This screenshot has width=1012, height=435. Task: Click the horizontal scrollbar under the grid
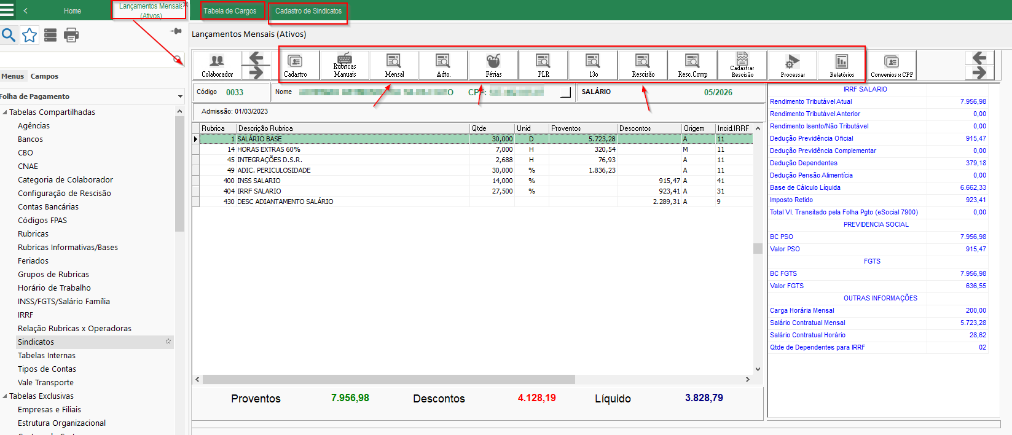pyautogui.click(x=472, y=380)
